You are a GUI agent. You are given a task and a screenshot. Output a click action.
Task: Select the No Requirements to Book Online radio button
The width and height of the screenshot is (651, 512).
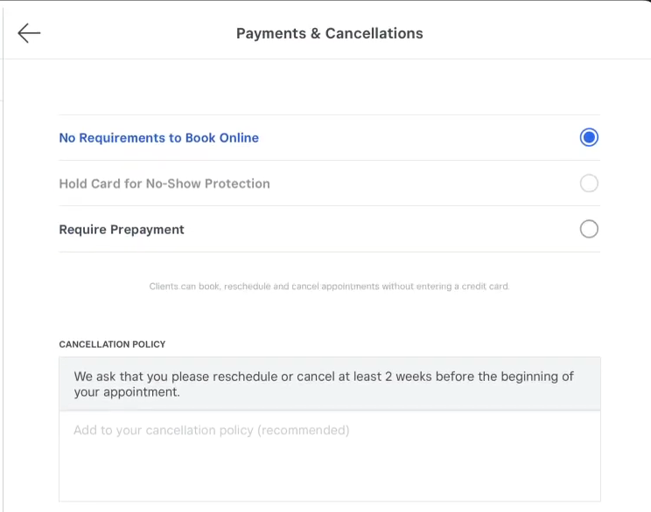(x=589, y=137)
